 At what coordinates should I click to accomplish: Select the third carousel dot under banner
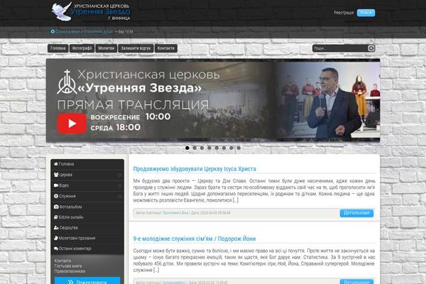pos(202,148)
